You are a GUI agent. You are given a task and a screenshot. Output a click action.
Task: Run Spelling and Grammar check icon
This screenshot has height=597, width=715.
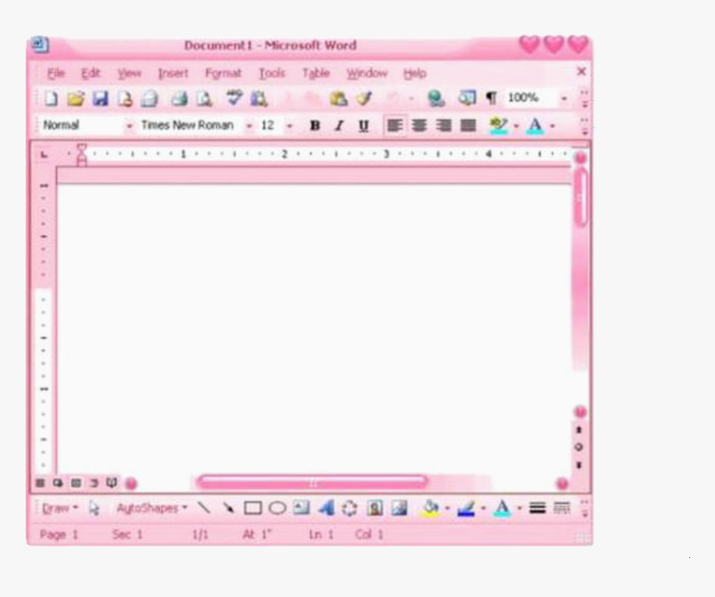click(x=234, y=97)
